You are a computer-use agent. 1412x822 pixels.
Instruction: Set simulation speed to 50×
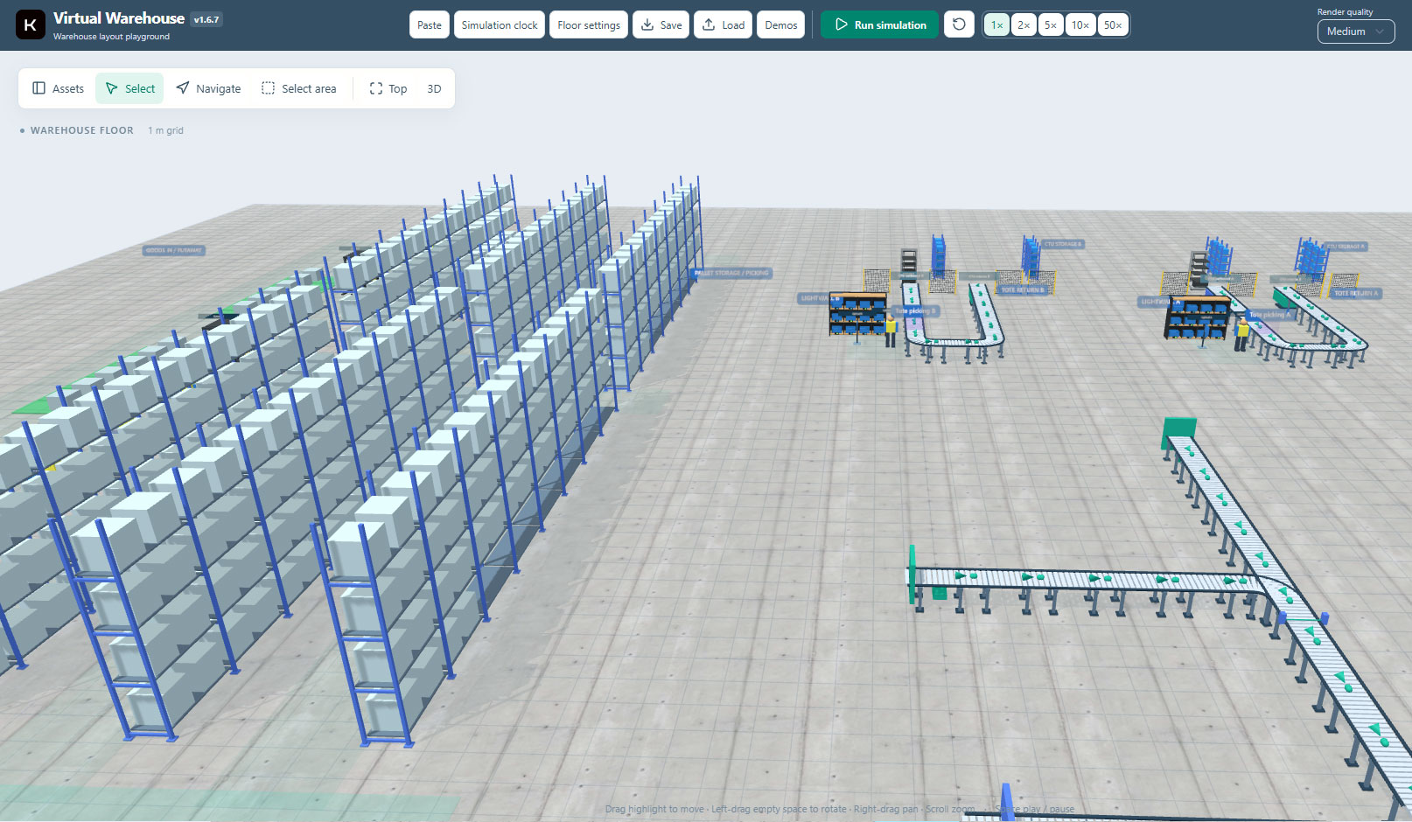click(1113, 24)
